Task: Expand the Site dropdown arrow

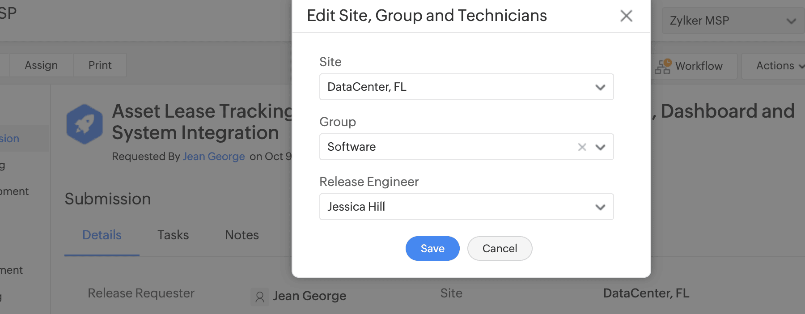Action: (x=600, y=87)
